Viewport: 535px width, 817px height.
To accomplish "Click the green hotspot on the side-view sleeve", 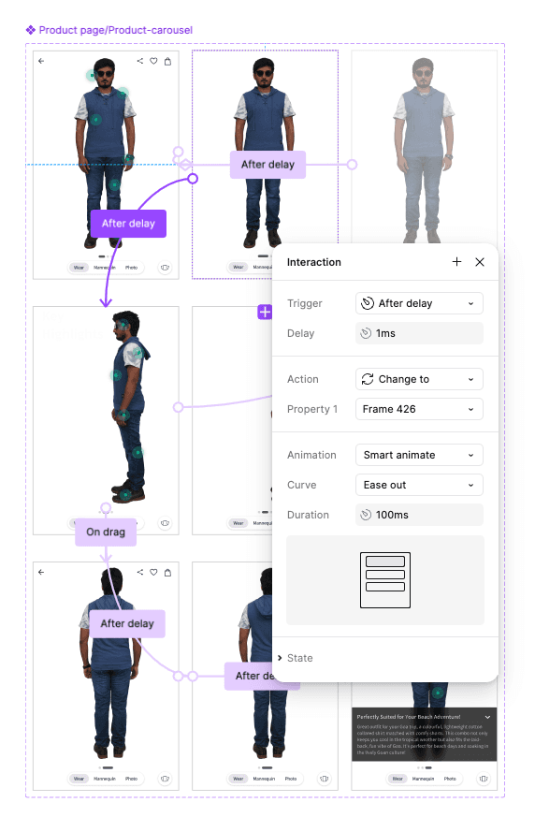I will tap(116, 375).
